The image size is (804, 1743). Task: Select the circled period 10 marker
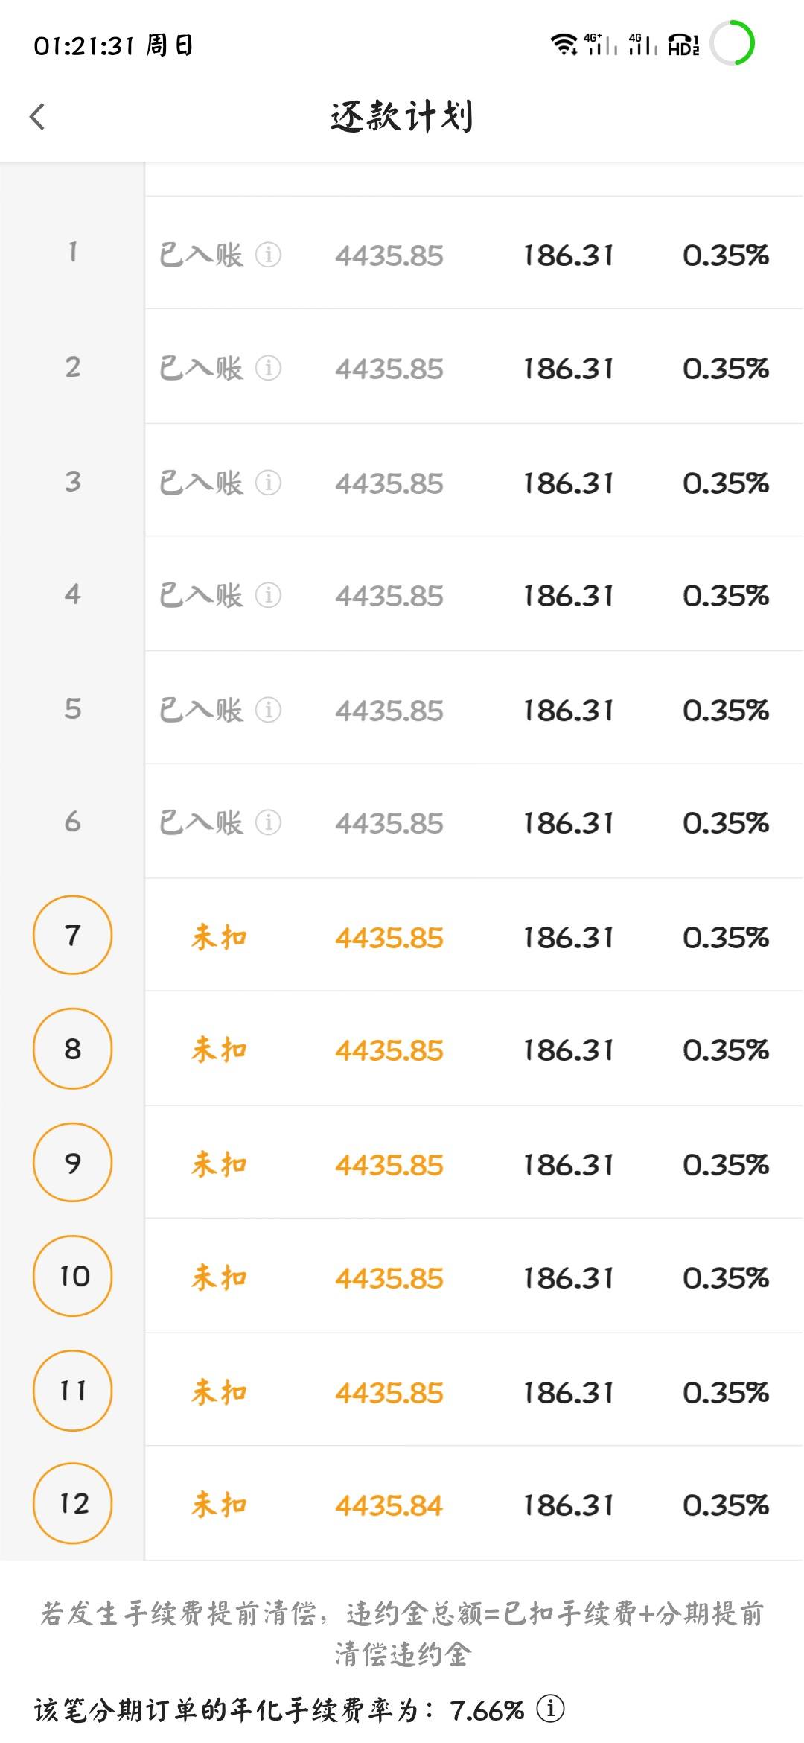pyautogui.click(x=72, y=1276)
